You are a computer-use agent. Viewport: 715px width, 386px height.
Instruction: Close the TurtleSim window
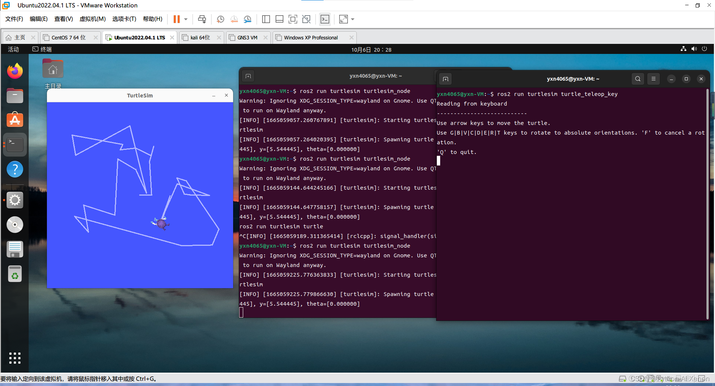pyautogui.click(x=226, y=96)
